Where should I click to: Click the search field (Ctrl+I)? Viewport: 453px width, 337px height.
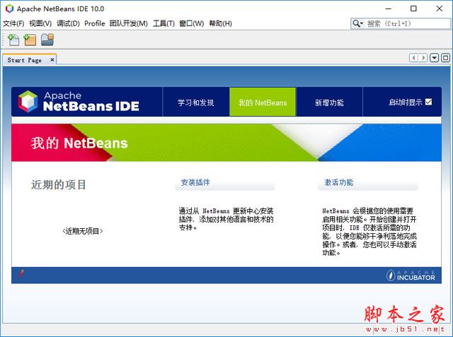pyautogui.click(x=401, y=23)
